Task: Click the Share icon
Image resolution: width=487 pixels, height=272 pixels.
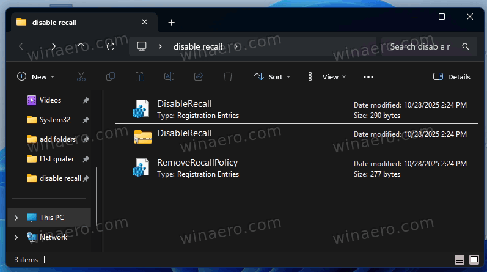Action: [x=199, y=76]
